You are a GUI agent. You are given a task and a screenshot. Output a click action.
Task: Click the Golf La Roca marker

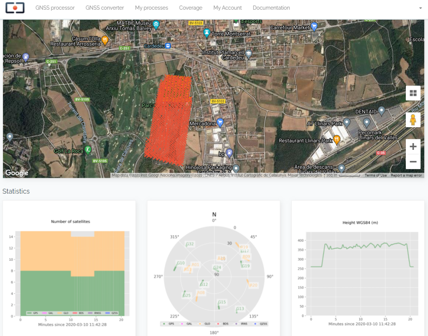tap(87, 149)
